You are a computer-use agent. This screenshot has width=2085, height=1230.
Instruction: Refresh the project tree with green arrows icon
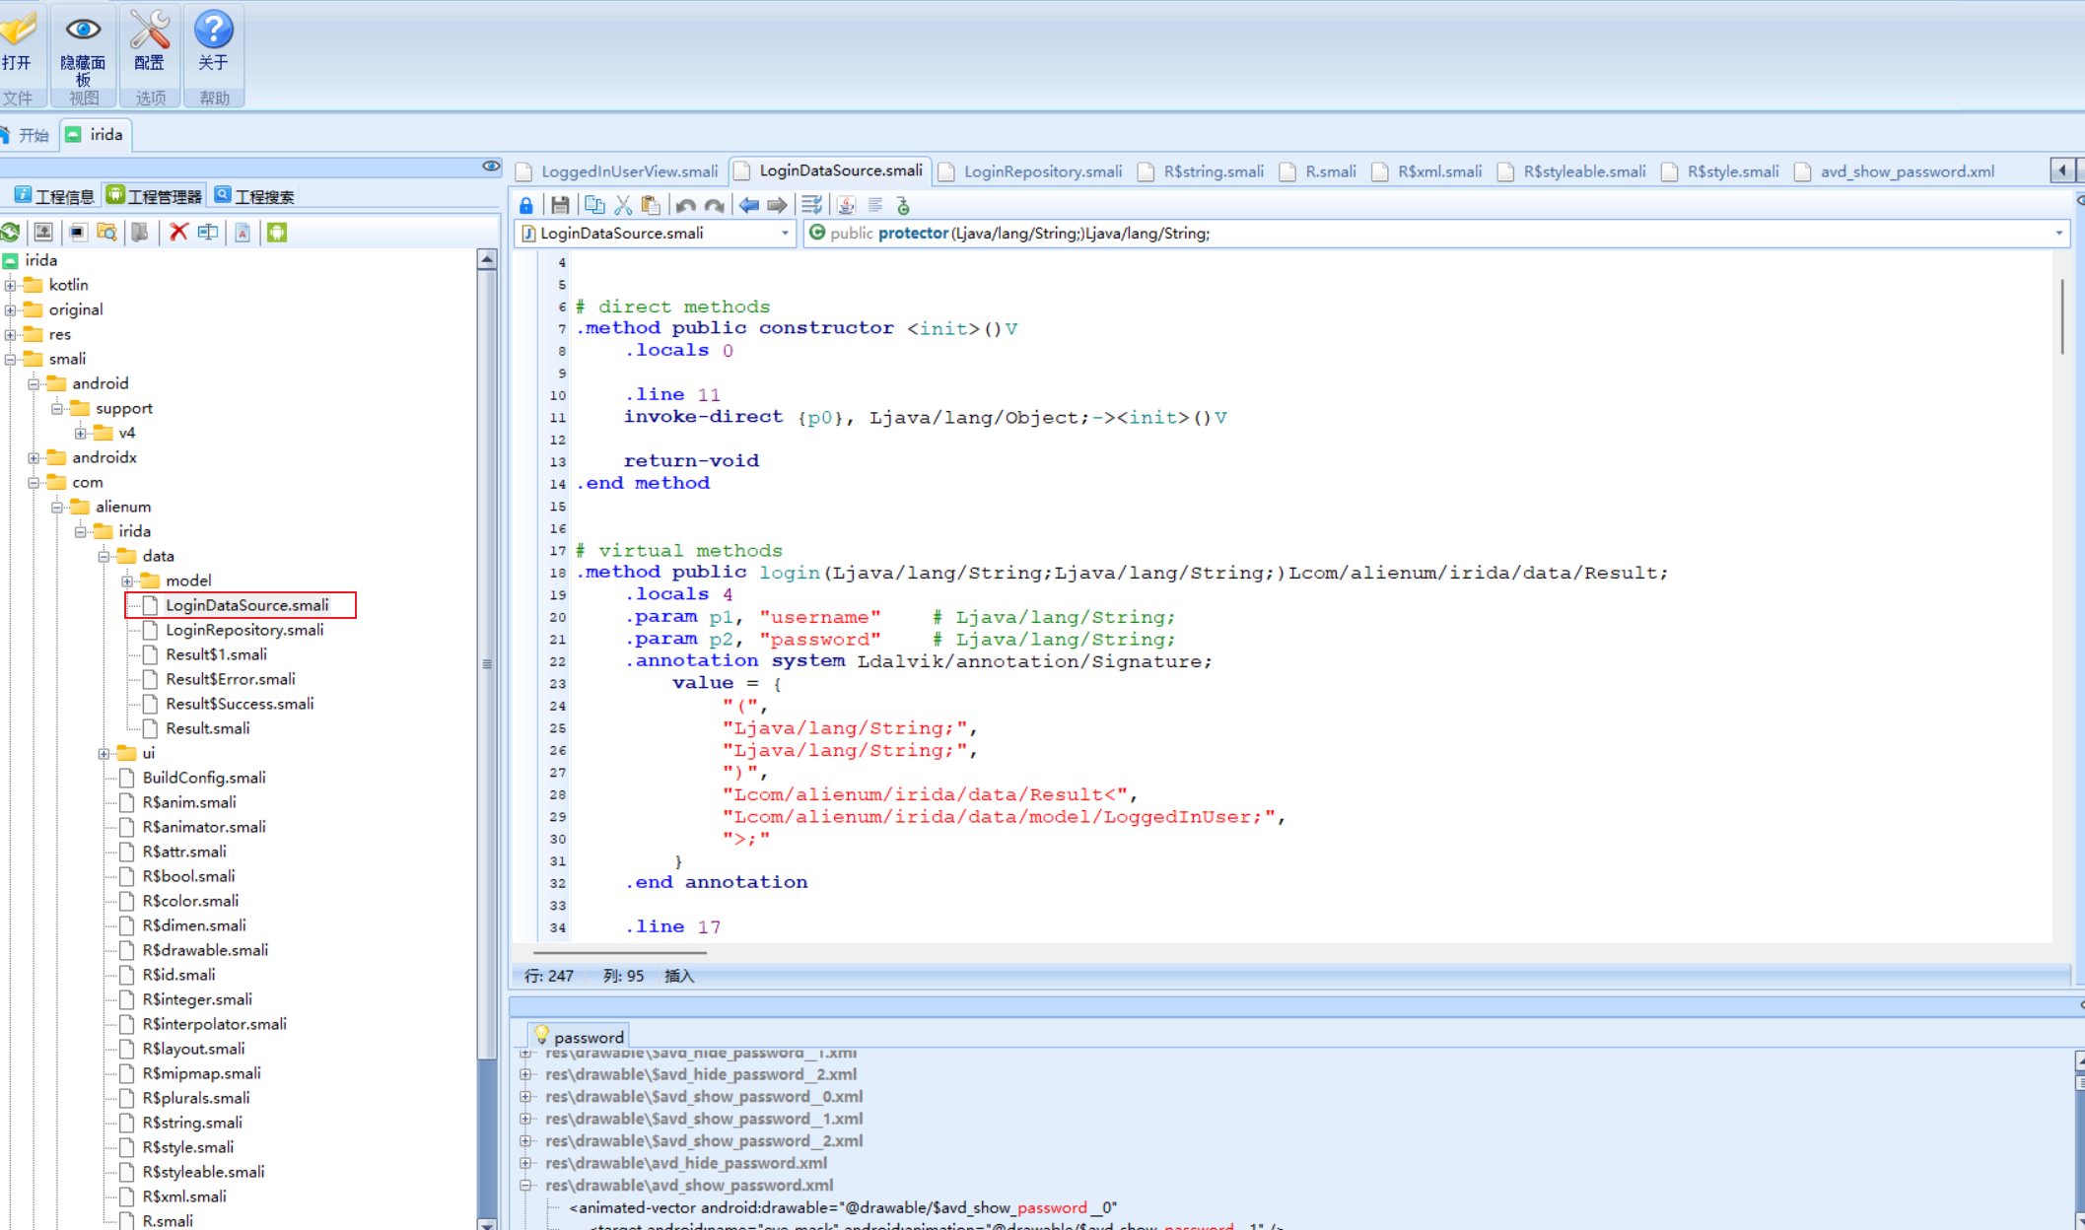(11, 233)
